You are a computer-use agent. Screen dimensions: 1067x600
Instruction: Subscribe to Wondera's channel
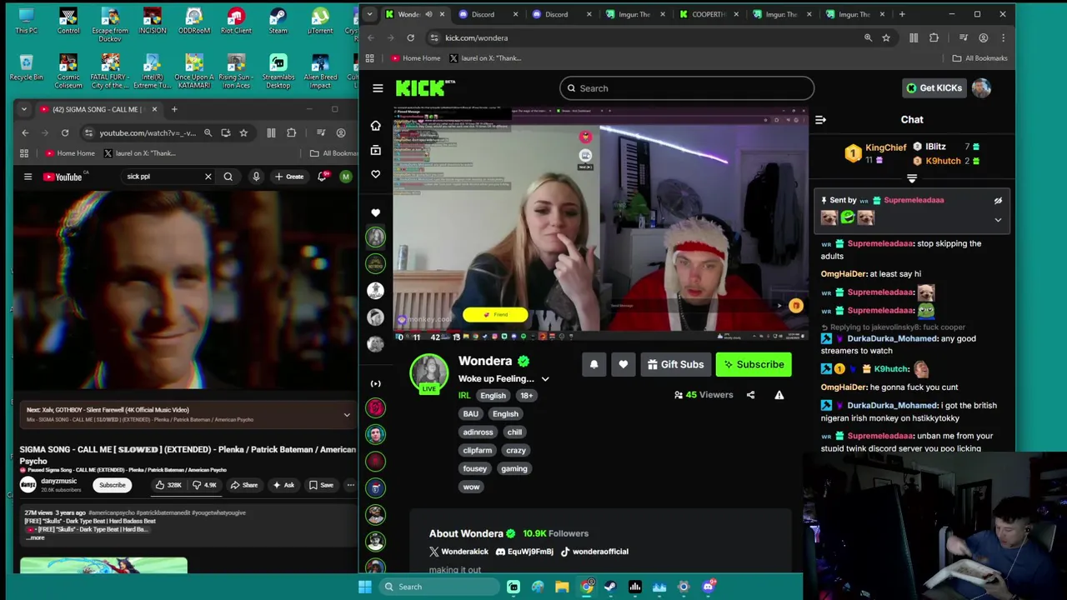pyautogui.click(x=754, y=364)
